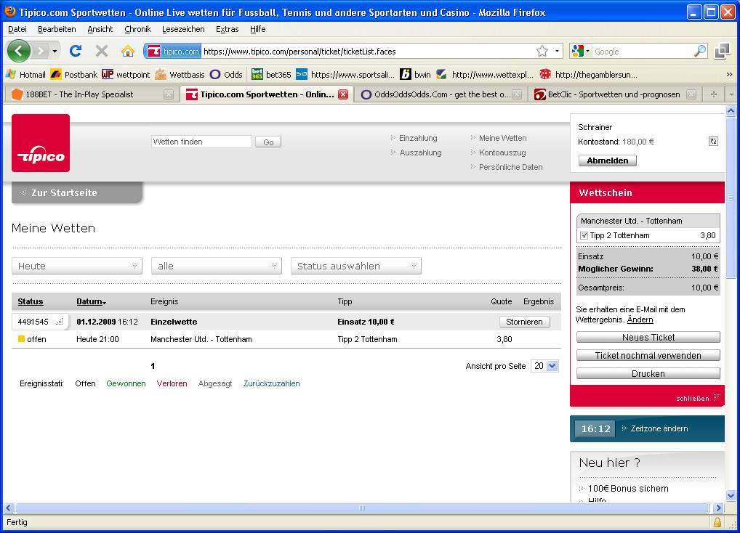Open the Kontoauszug link

tap(502, 152)
